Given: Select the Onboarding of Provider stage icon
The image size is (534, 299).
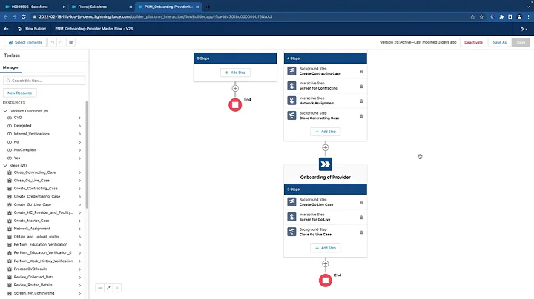Looking at the screenshot, I should [x=326, y=164].
